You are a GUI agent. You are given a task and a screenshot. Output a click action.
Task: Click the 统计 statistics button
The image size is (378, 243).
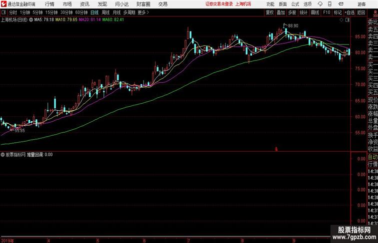click(x=303, y=12)
